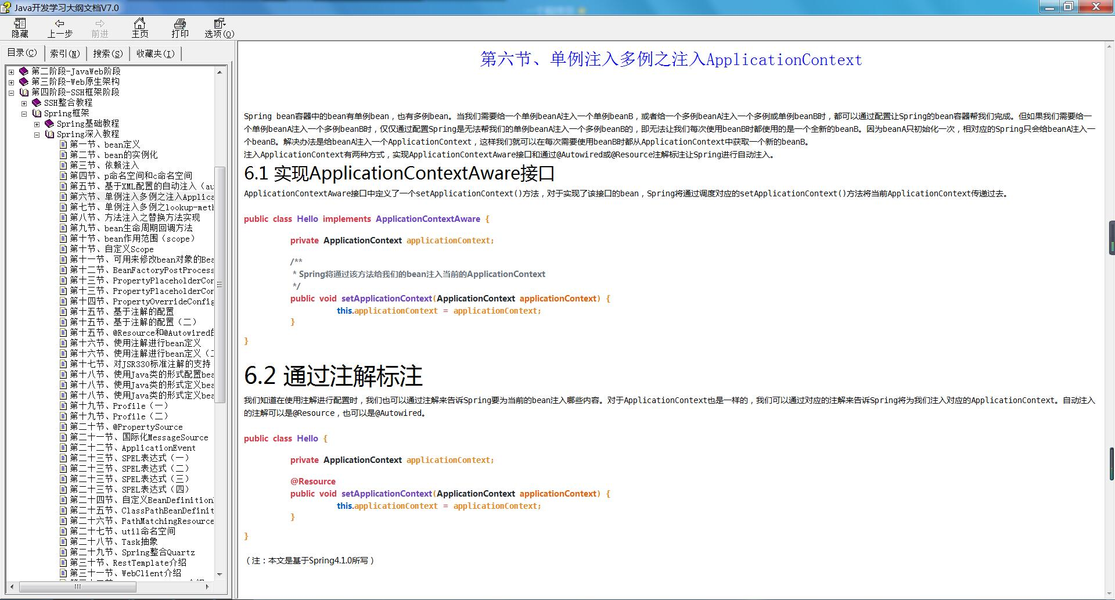Click page icon of 第二十二节、ApplicationEvent
The height and width of the screenshot is (600, 1115).
pos(63,448)
